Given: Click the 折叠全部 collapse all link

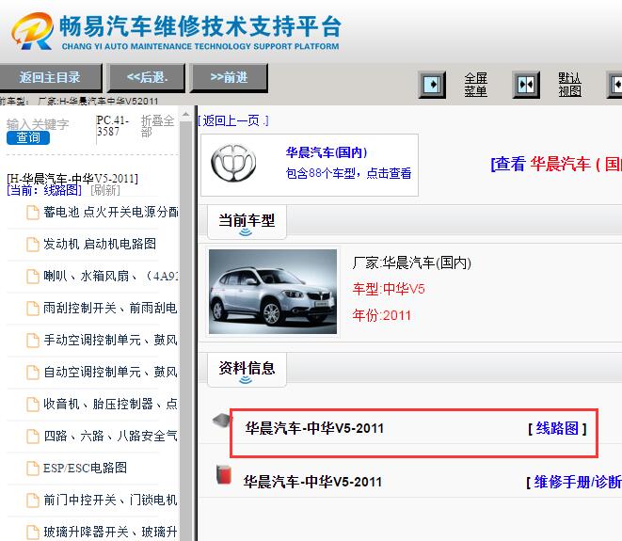Looking at the screenshot, I should point(157,126).
